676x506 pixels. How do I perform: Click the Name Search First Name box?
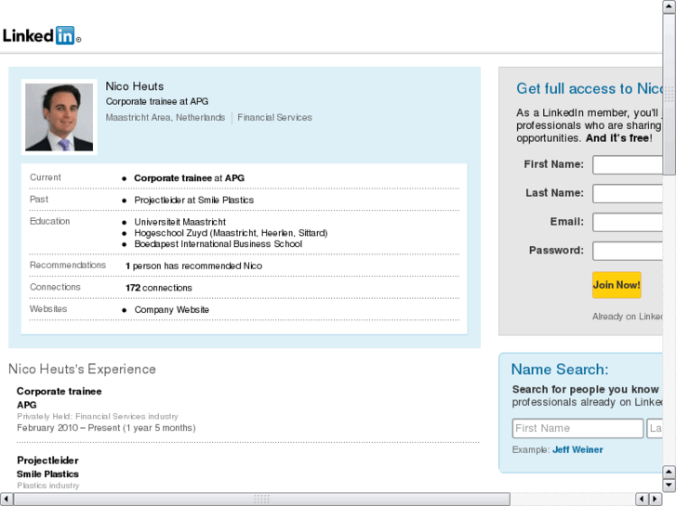point(577,429)
